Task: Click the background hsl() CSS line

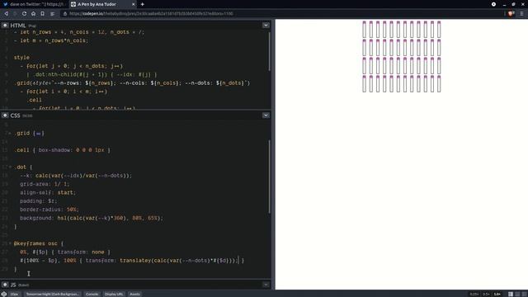Action: [92, 218]
